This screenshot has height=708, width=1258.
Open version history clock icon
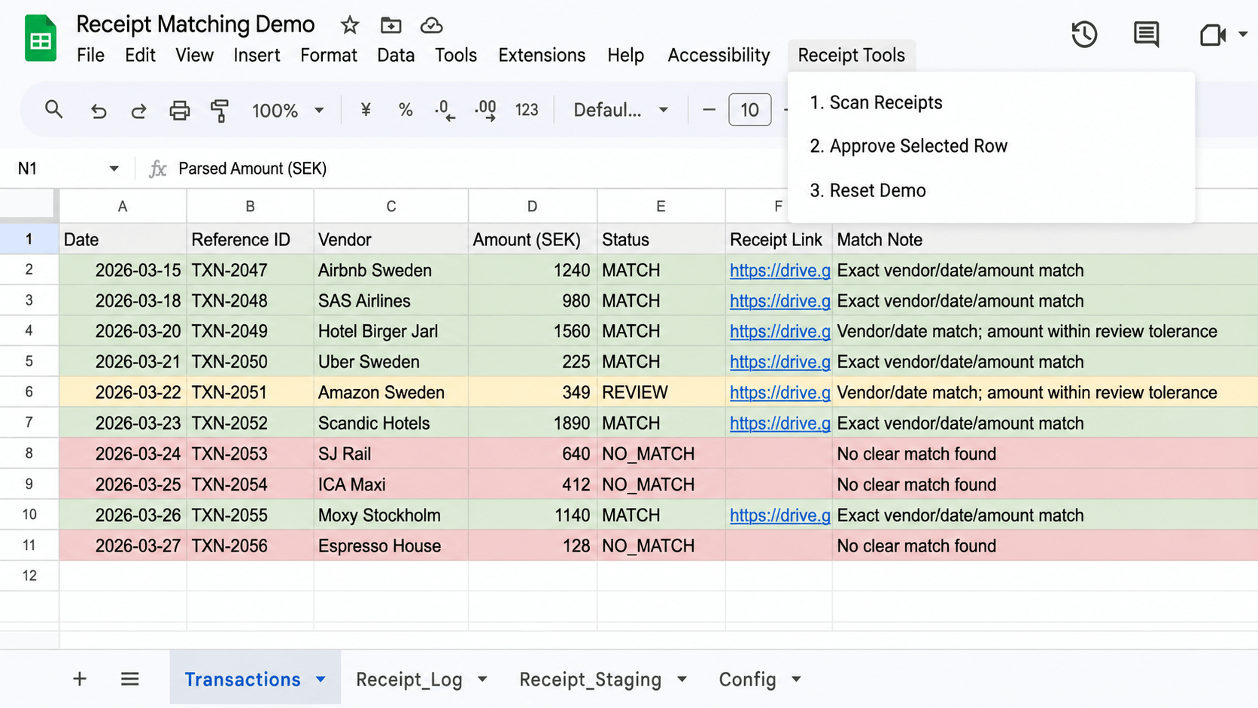[1084, 34]
